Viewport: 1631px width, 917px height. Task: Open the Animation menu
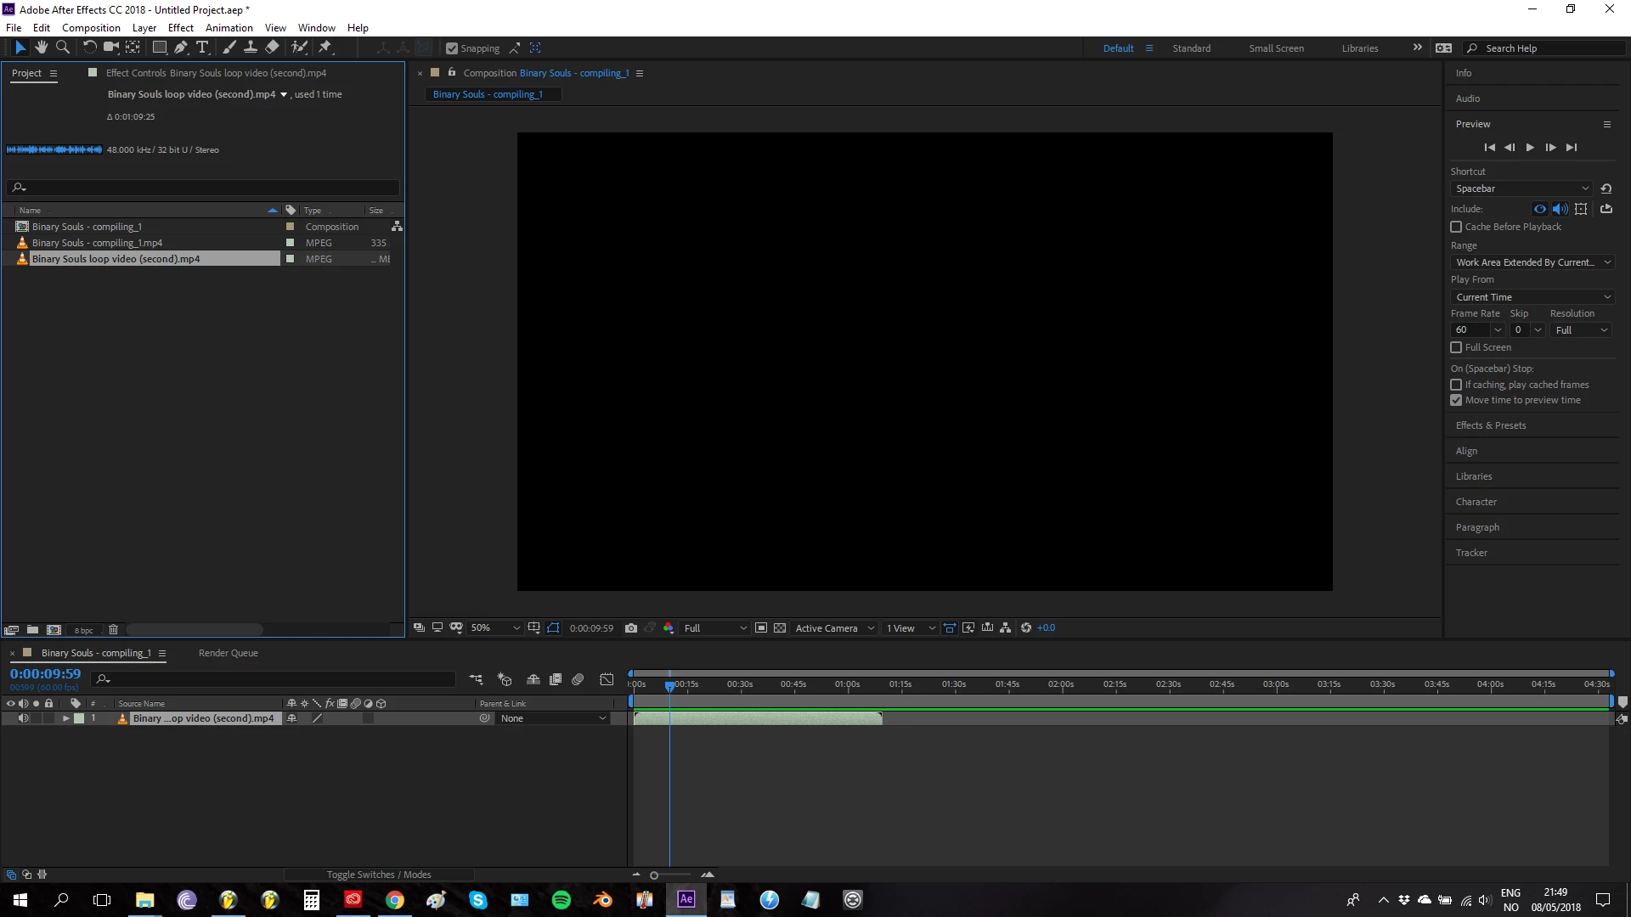click(x=229, y=27)
